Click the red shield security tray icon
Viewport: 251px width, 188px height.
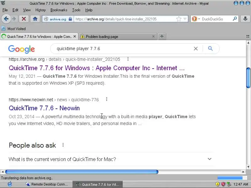223,184
